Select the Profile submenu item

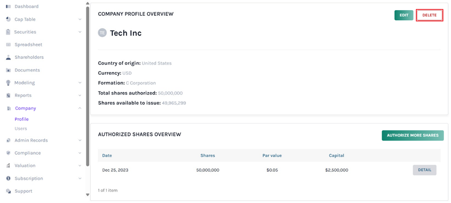(22, 119)
